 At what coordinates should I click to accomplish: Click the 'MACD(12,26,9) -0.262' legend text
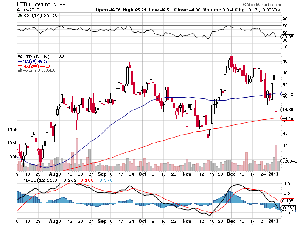click(50, 180)
